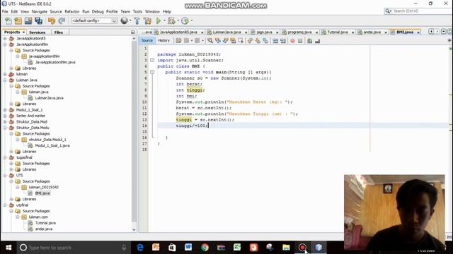Collapse the UTS project node
The image size is (453, 254).
(5, 176)
